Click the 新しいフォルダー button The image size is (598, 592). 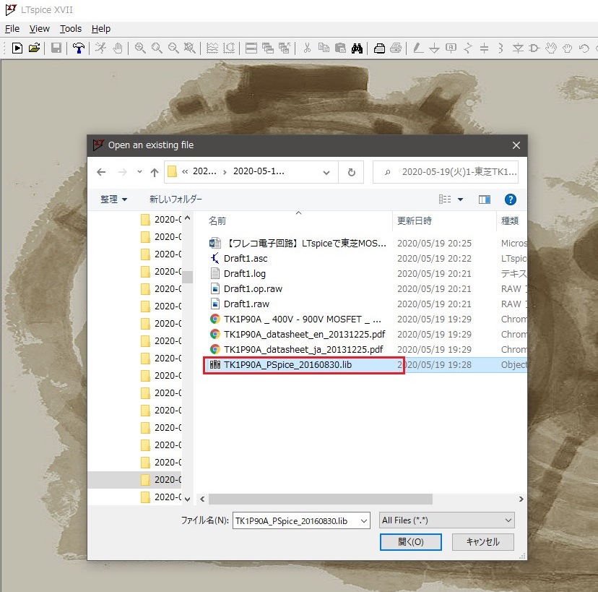pos(175,200)
